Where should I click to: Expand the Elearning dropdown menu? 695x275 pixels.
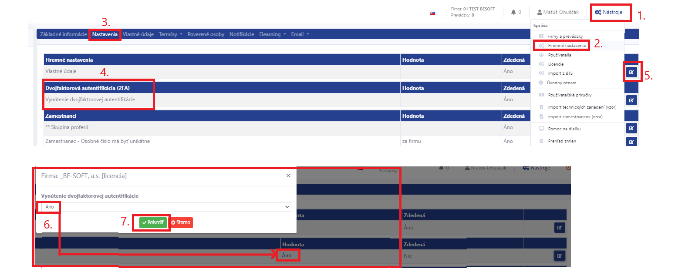pos(272,34)
